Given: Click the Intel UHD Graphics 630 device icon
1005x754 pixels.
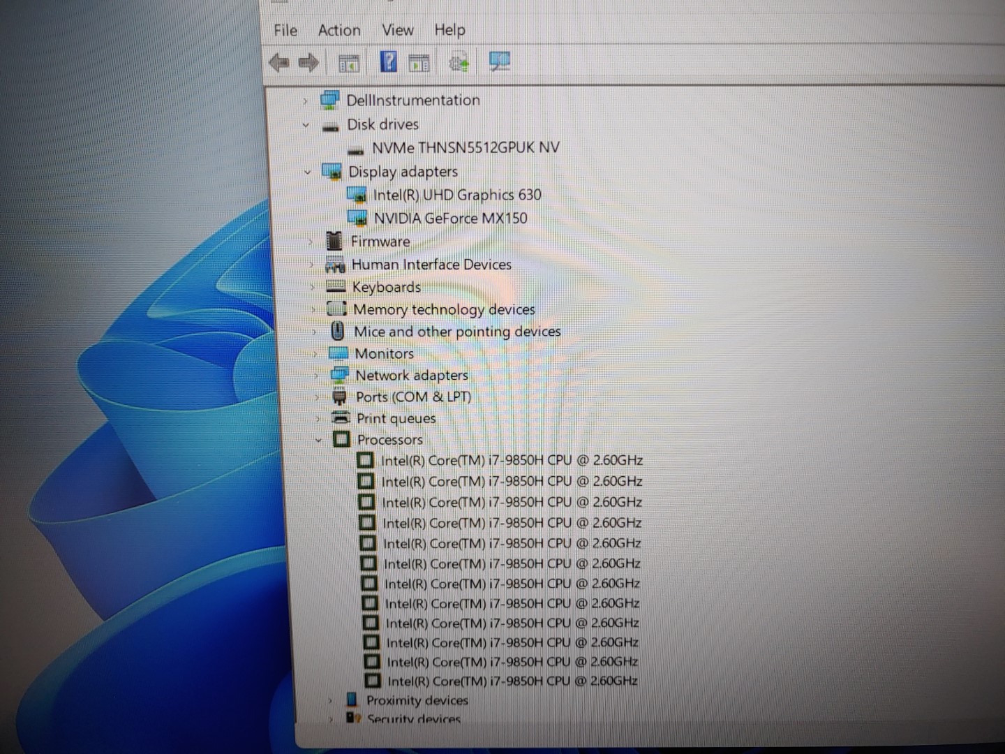Looking at the screenshot, I should (x=357, y=195).
